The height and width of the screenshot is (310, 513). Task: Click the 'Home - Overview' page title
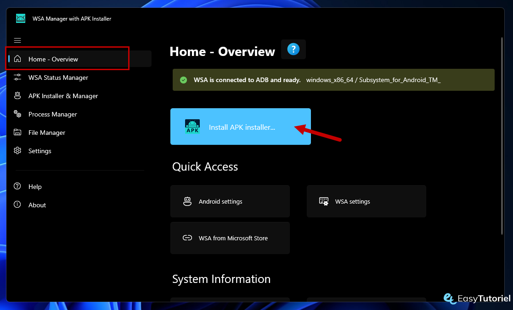pyautogui.click(x=222, y=52)
